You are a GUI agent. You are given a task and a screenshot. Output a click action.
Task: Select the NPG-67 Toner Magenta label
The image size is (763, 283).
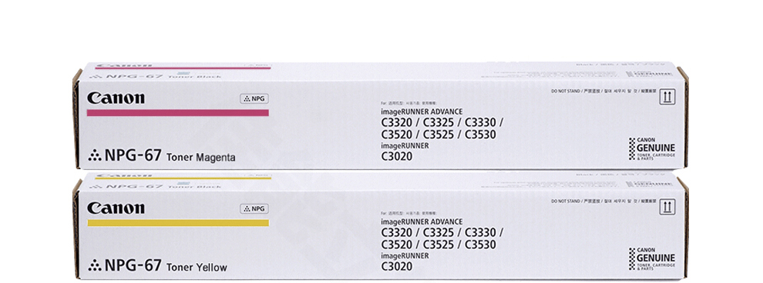pyautogui.click(x=162, y=156)
